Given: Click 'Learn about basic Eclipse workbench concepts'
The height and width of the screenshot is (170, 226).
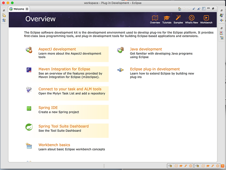Looking at the screenshot, I should (x=72, y=149).
